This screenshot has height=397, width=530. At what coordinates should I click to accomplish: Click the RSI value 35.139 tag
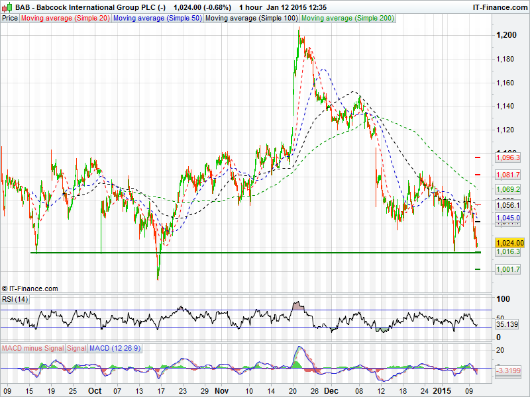507,325
